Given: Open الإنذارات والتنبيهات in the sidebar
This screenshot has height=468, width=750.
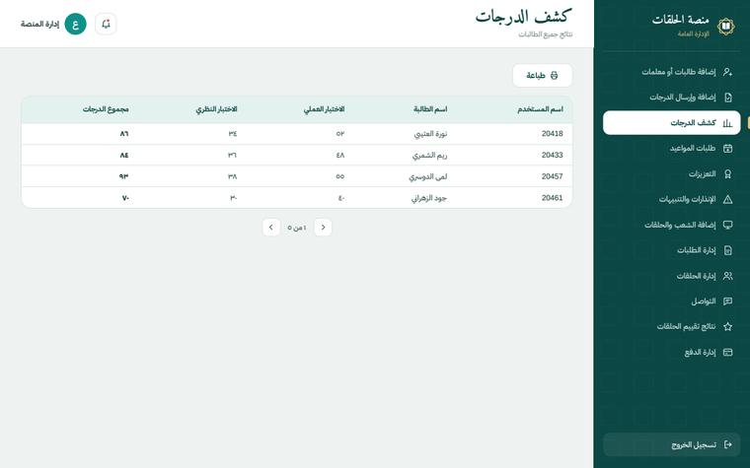Looking at the screenshot, I should tap(672, 199).
